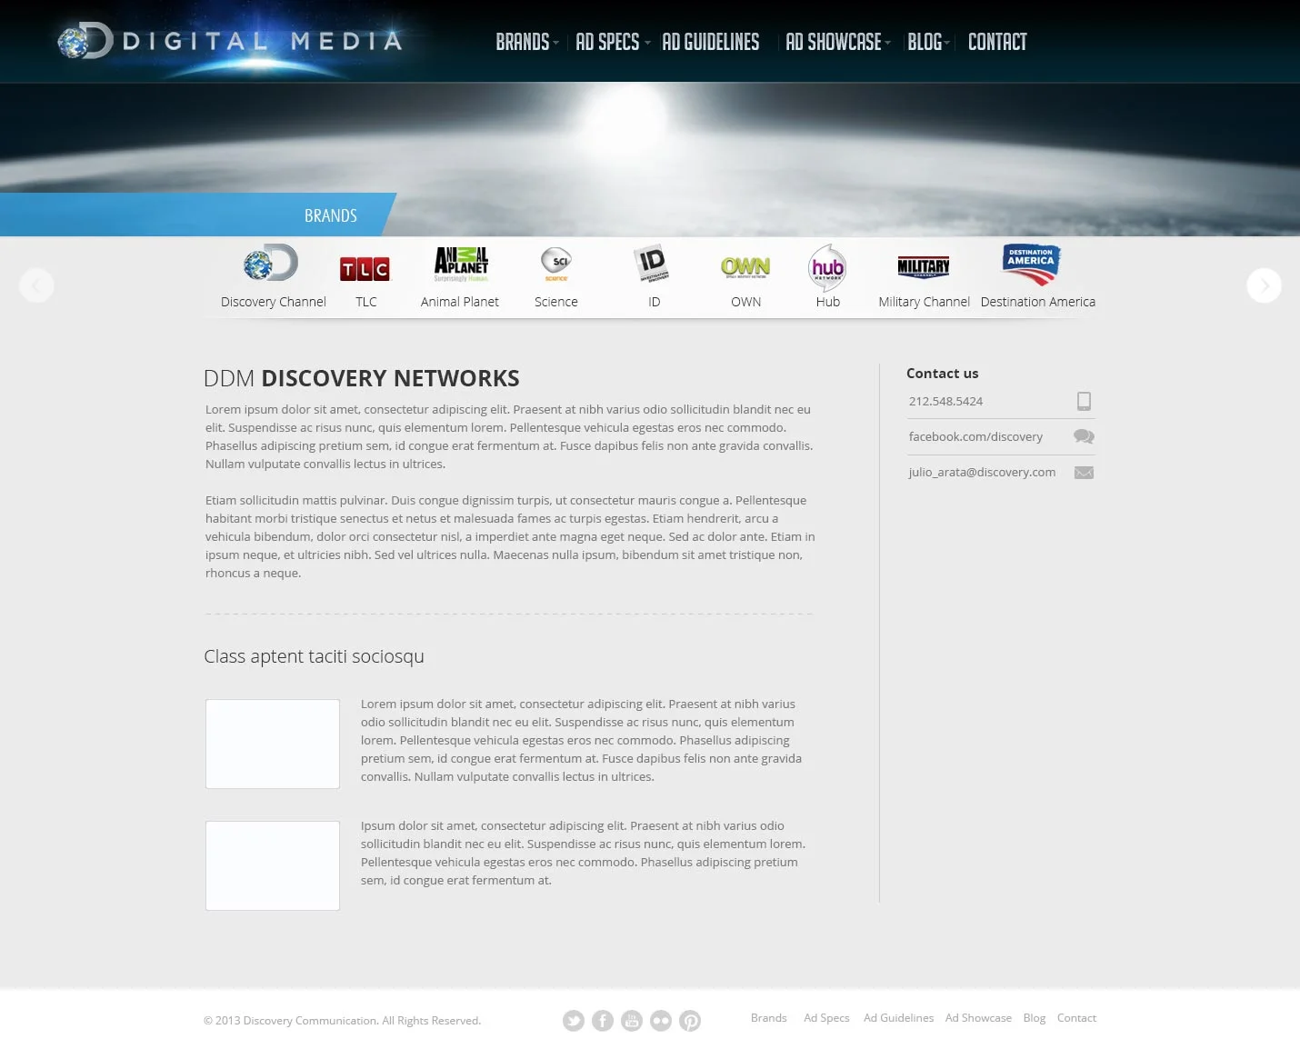The height and width of the screenshot is (1049, 1300).
Task: Open the facebook.com/discovery link
Action: 975,436
